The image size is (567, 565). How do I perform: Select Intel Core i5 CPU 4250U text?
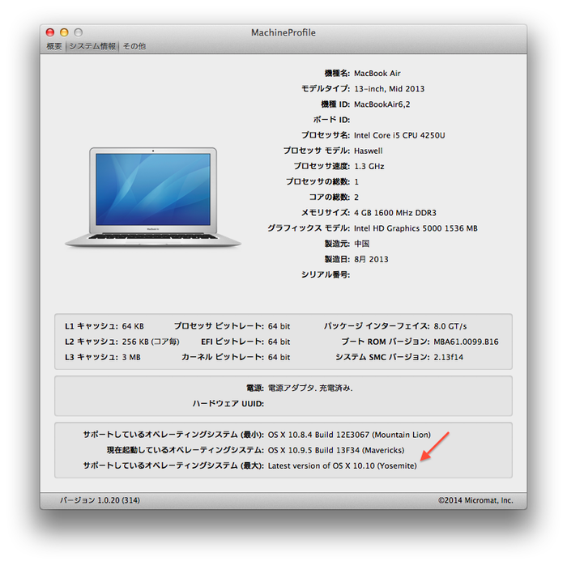[399, 135]
